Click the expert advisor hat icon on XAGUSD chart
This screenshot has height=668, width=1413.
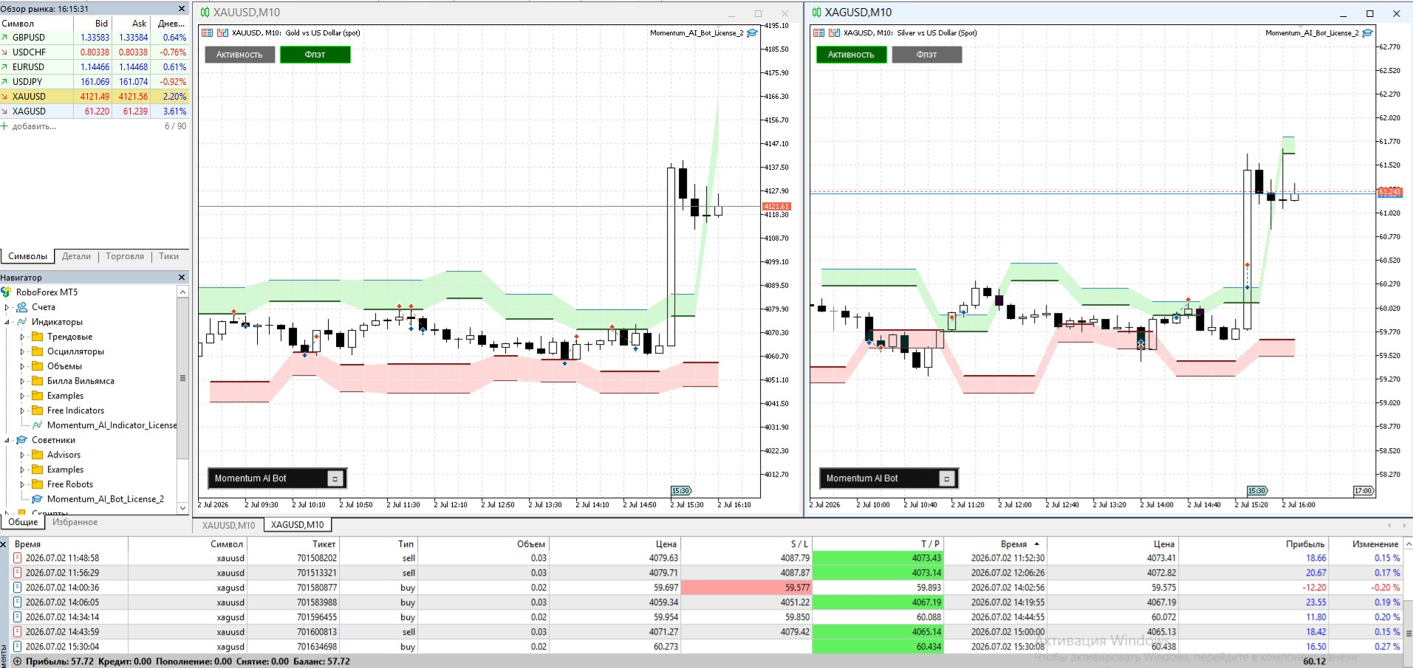point(1367,32)
